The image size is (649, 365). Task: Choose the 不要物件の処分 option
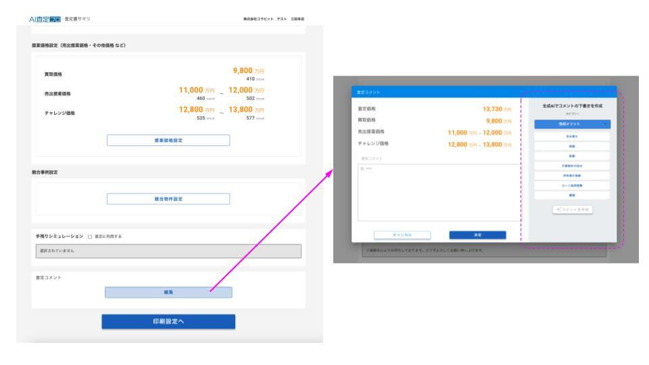tap(572, 166)
